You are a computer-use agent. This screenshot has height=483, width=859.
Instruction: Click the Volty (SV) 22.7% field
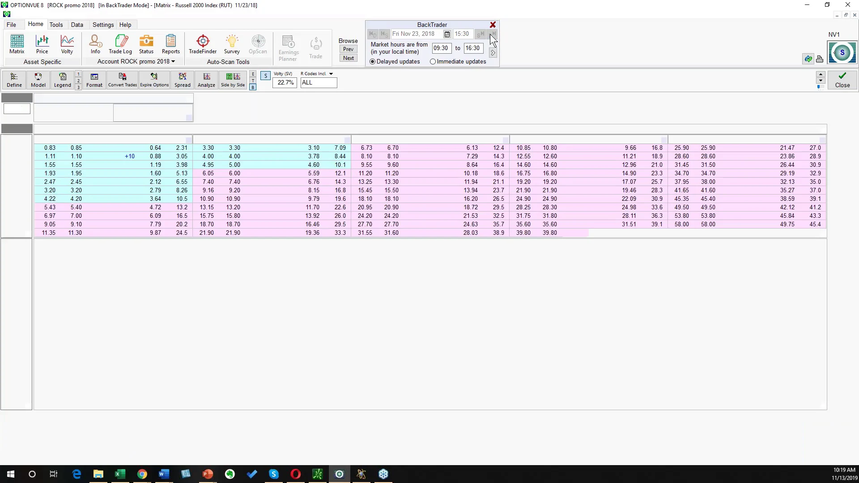pos(285,83)
